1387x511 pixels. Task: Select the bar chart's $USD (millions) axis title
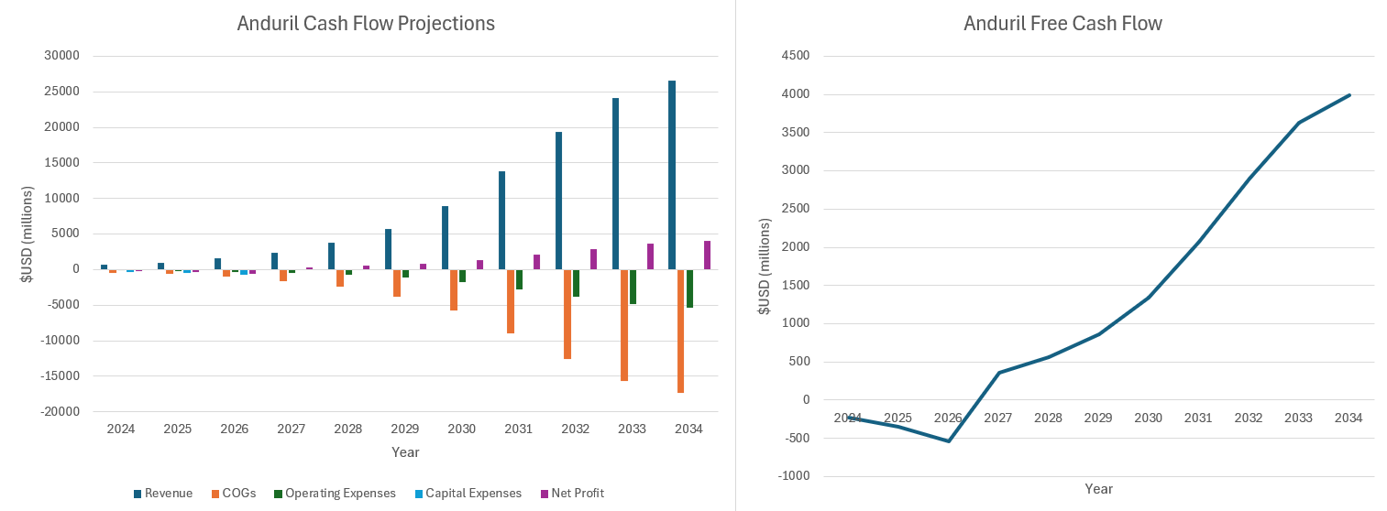(x=28, y=234)
